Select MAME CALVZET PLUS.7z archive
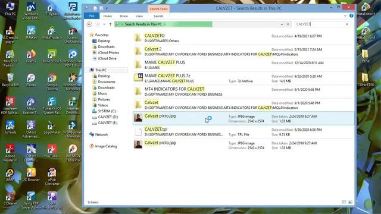381x214 pixels. coord(243,78)
